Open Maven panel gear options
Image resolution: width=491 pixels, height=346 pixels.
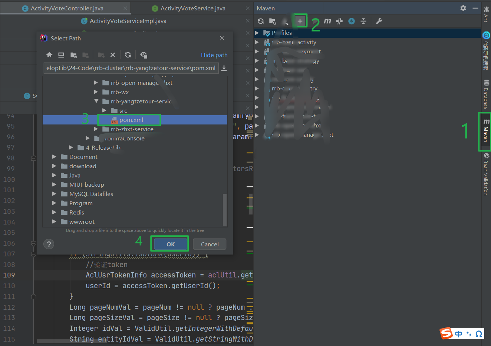click(463, 8)
